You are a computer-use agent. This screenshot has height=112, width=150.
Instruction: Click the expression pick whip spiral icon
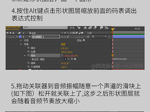click(72, 59)
